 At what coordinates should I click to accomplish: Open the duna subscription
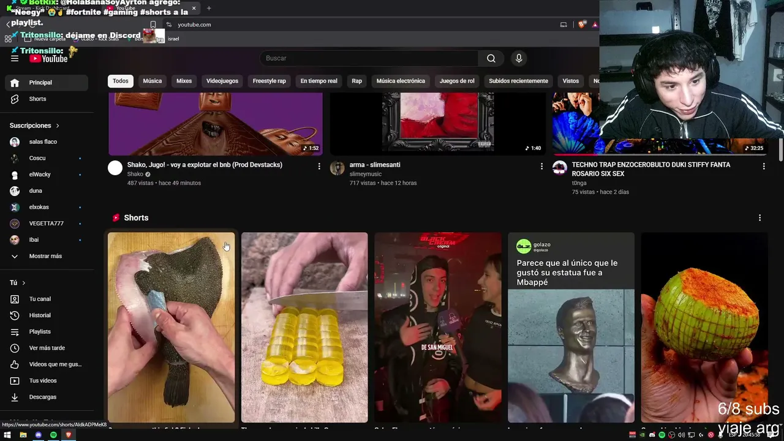[x=47, y=191]
